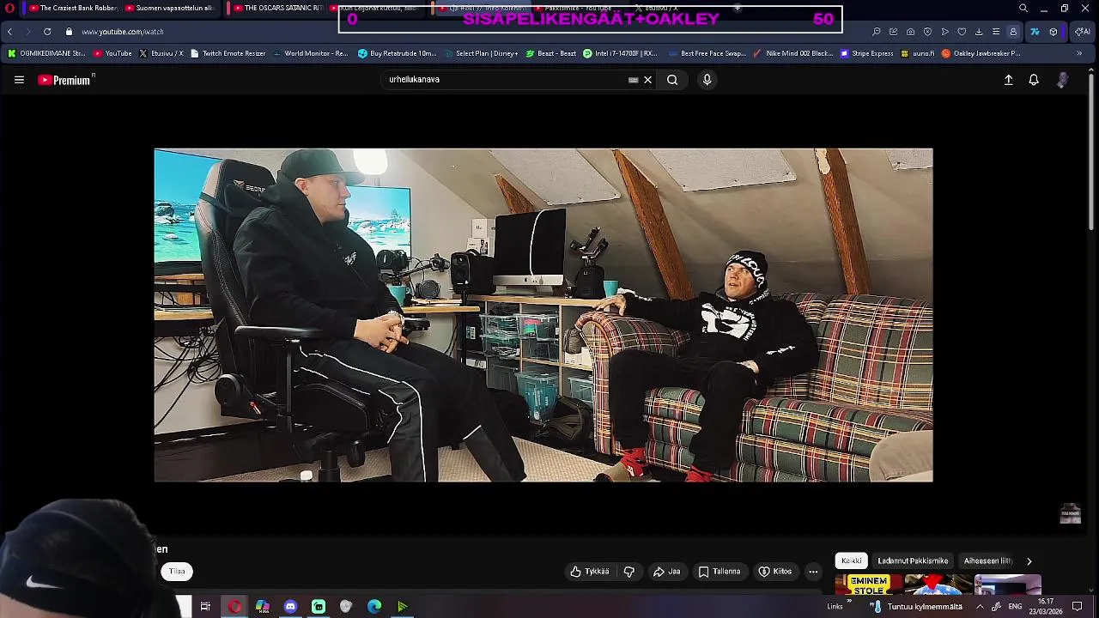Open the ENG language switcher
Screen dimensions: 1099x618
[x=1015, y=607]
